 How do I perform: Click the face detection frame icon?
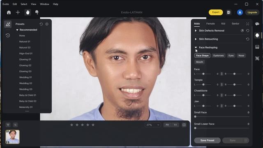[247, 24]
